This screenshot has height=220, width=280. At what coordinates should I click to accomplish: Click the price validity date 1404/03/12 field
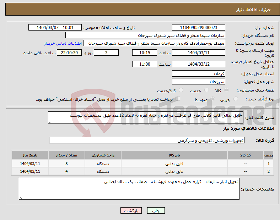pos(198,64)
